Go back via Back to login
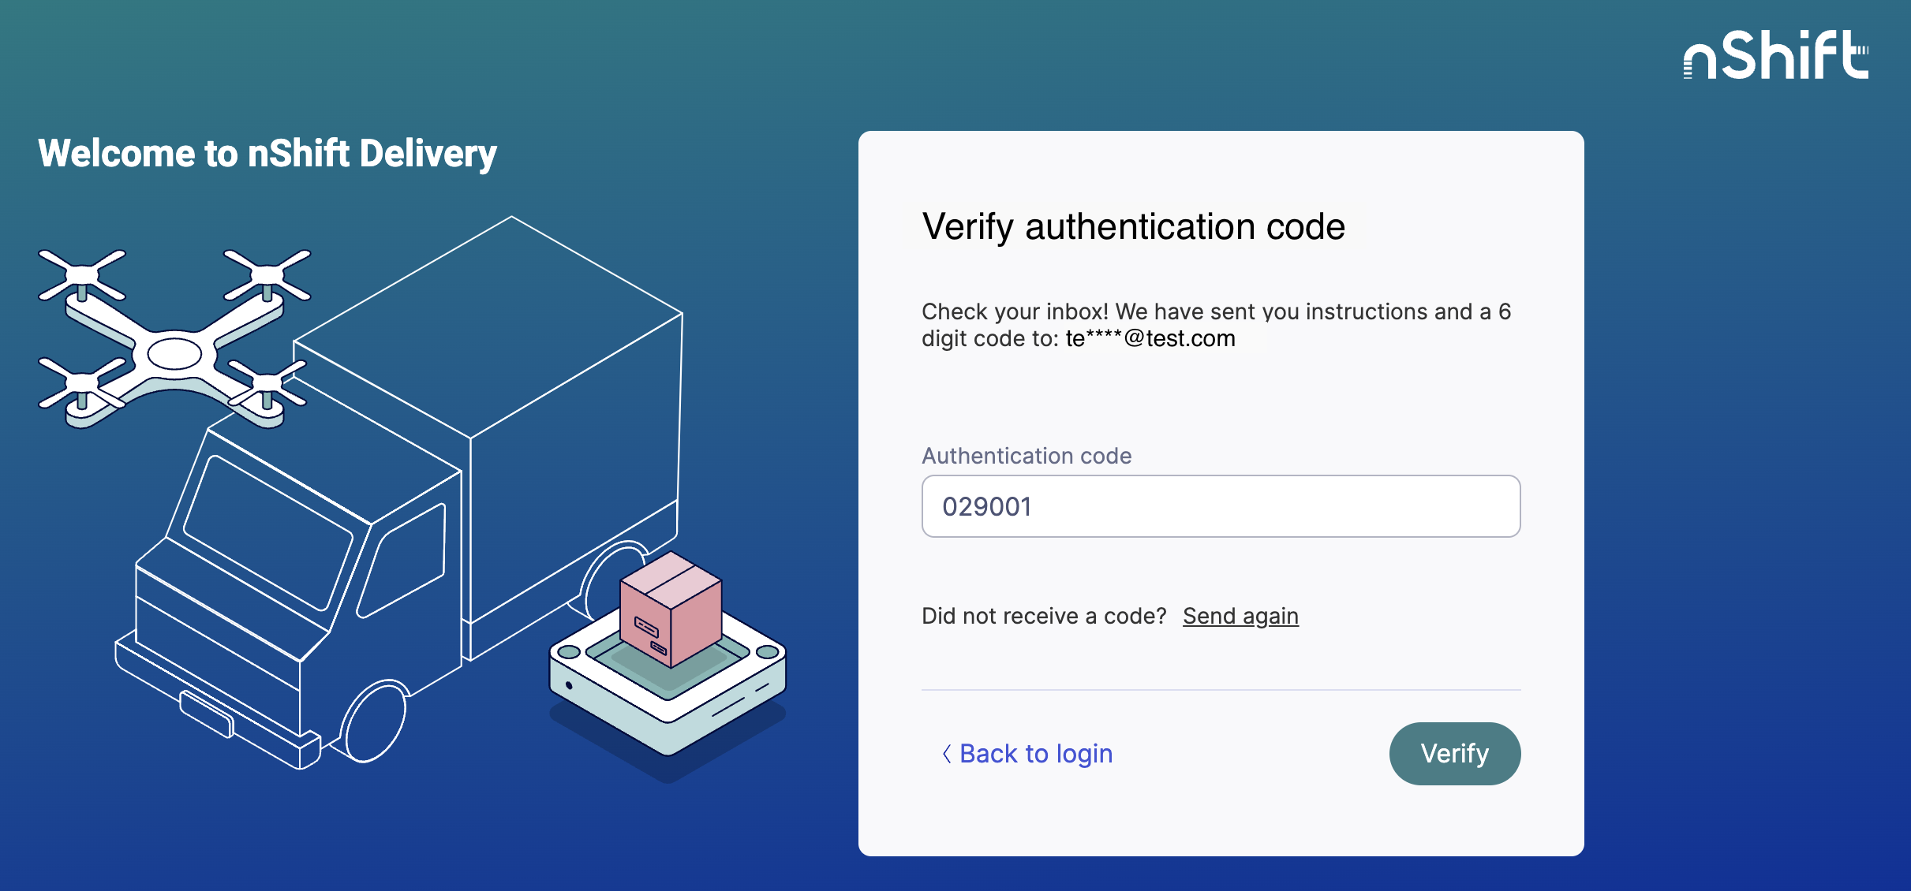The width and height of the screenshot is (1911, 891). click(x=1035, y=754)
